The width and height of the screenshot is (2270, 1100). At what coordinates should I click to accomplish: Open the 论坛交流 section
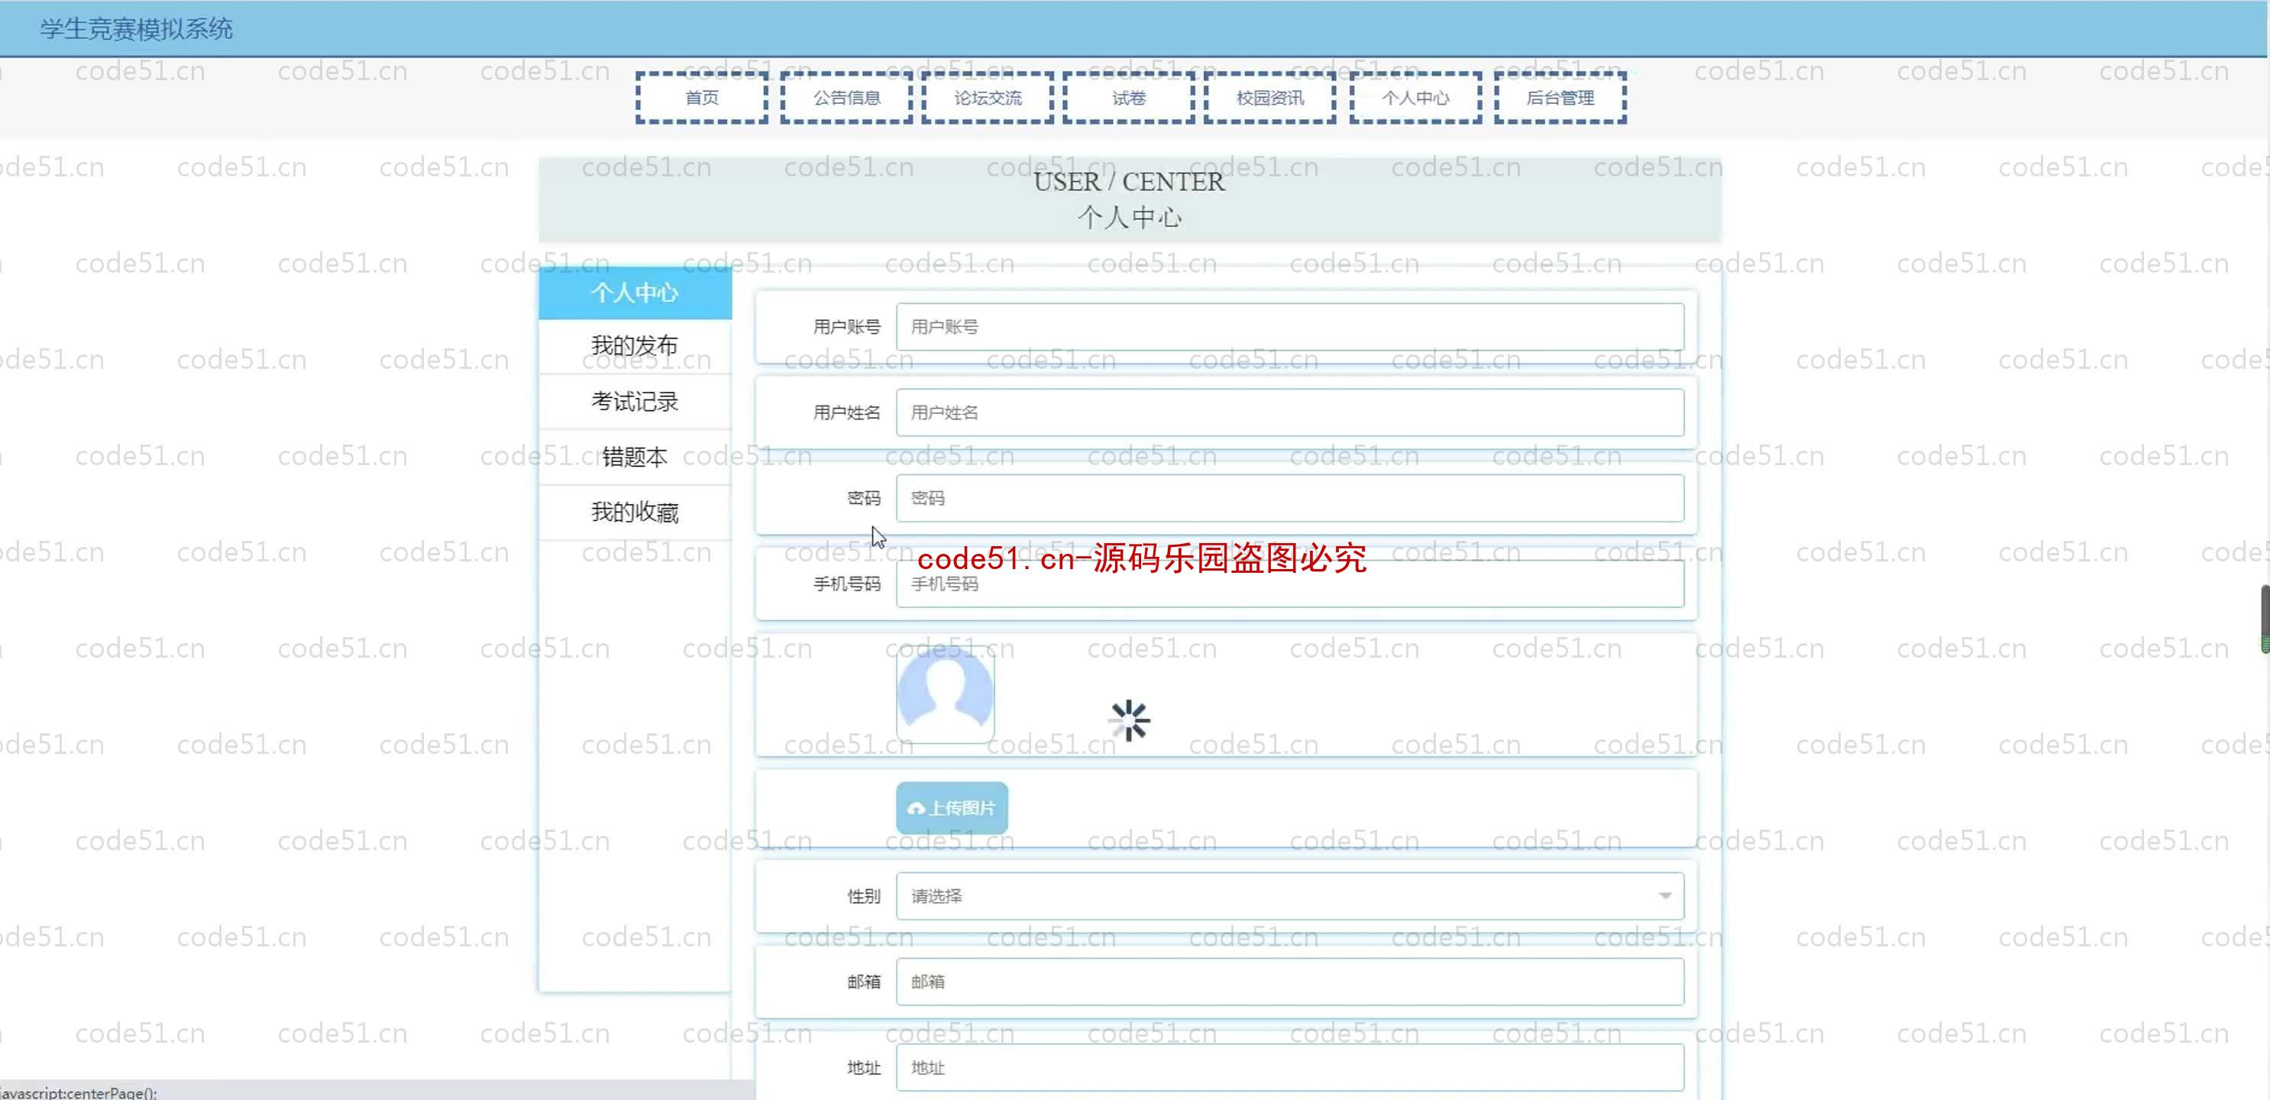pos(987,98)
